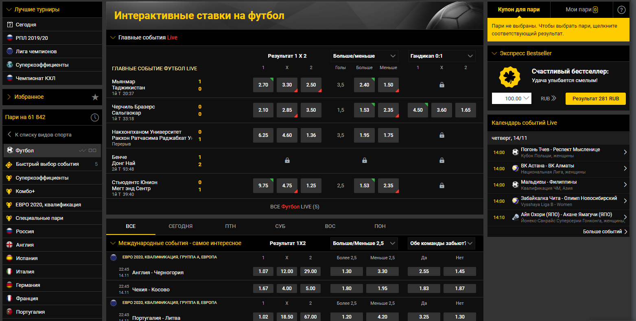Click the yellow Результат 281 RUB button
Image resolution: width=636 pixels, height=321 pixels.
pyautogui.click(x=595, y=98)
